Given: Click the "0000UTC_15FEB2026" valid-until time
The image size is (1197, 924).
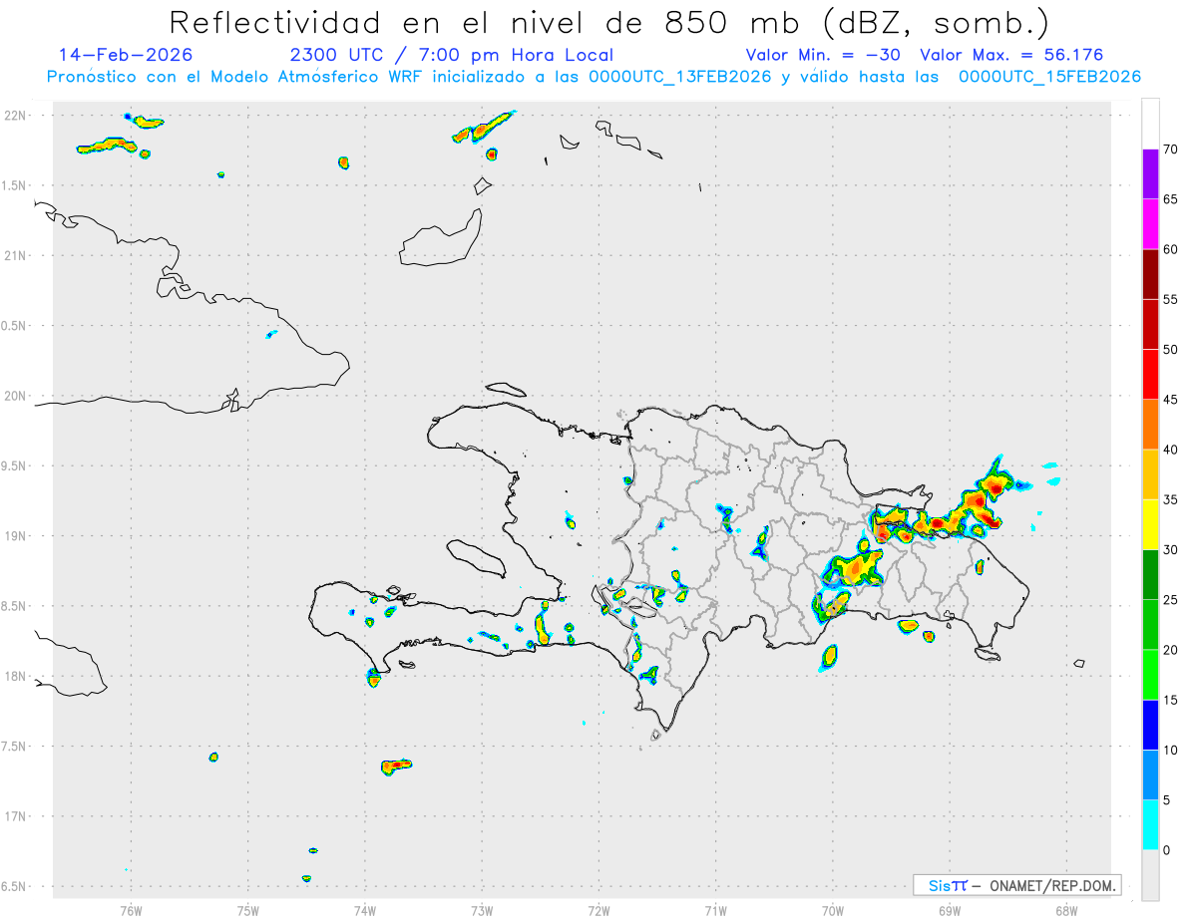Looking at the screenshot, I should click(x=1049, y=77).
